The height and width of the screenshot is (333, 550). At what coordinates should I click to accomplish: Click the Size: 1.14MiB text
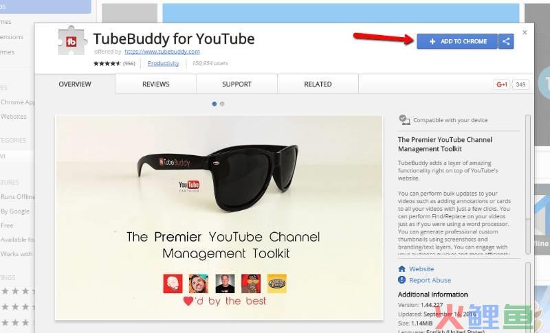tap(415, 323)
